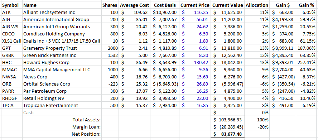Select the Net Position value 83,677.48
Screen dimensions: 318x140
(x=228, y=134)
